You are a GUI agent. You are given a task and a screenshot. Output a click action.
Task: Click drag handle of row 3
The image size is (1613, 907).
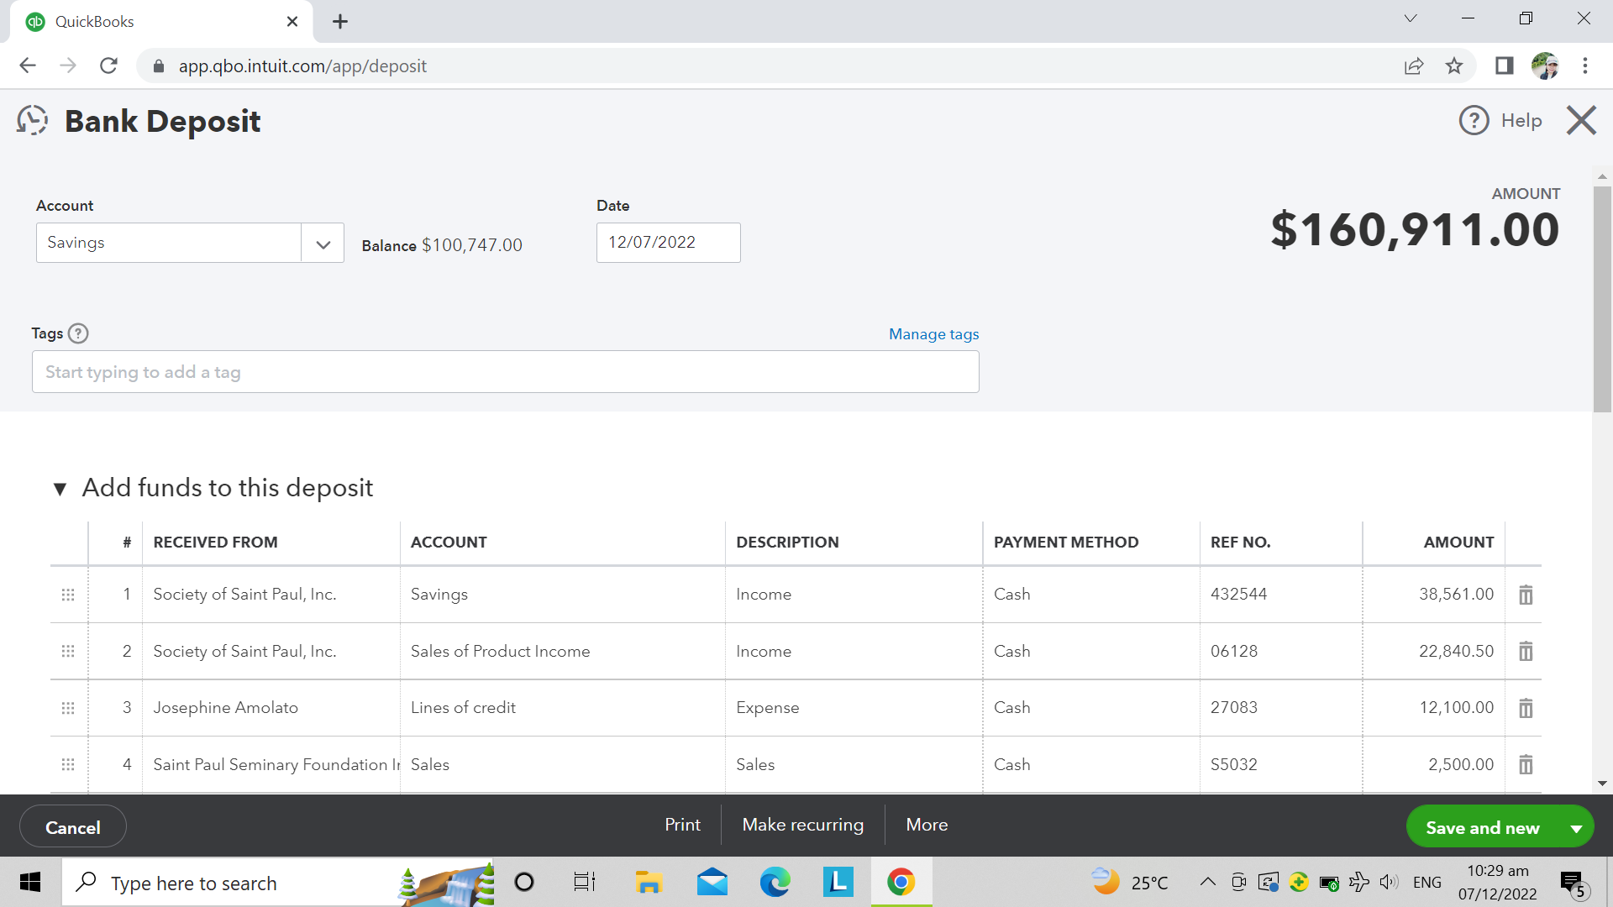click(x=68, y=708)
